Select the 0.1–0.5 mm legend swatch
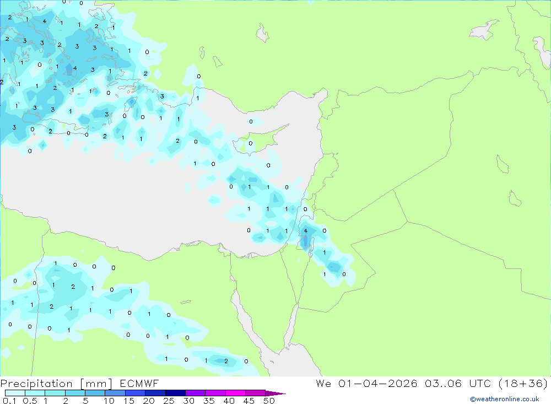The height and width of the screenshot is (404, 551). 15,393
